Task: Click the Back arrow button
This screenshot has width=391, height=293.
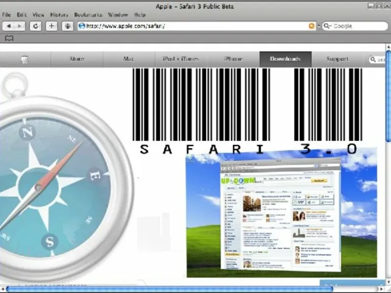Action: [8, 26]
